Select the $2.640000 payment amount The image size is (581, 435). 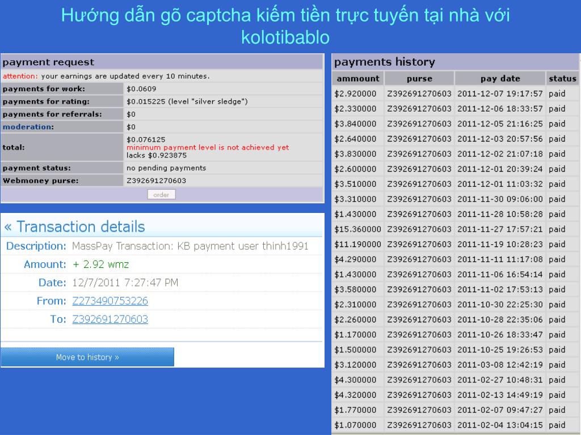355,139
